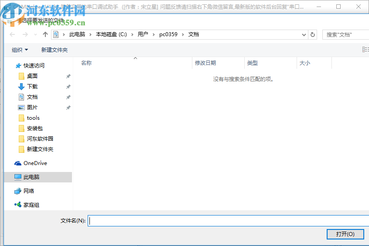
Task: Open the 组织 menu
Action: (x=20, y=50)
